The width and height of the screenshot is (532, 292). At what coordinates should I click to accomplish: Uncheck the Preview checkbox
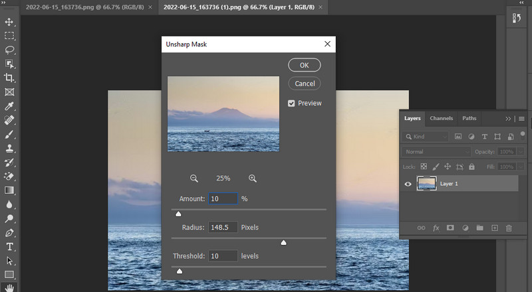(291, 103)
